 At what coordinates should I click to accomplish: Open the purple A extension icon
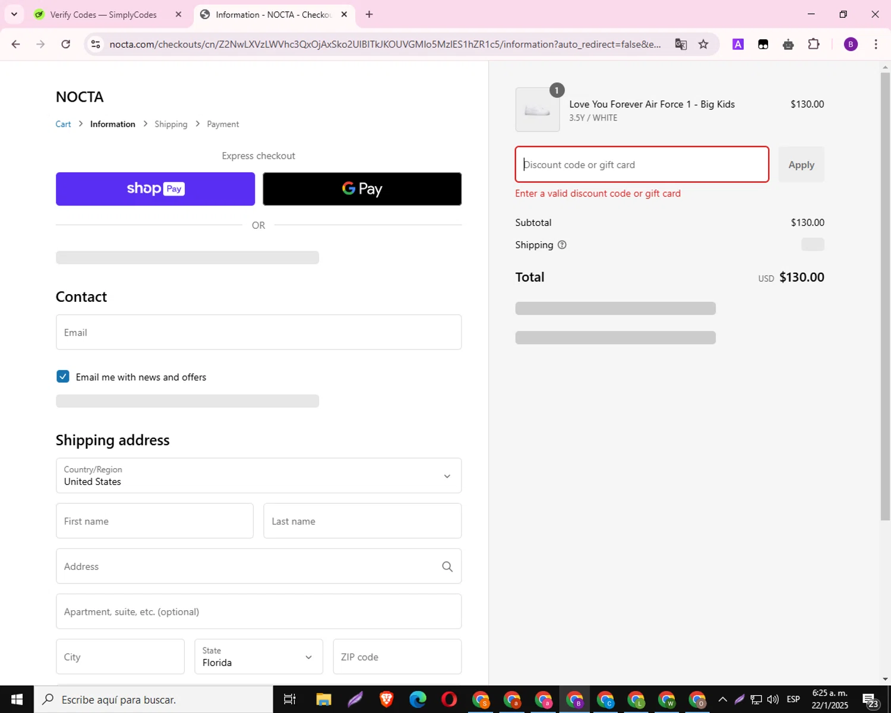click(x=738, y=44)
